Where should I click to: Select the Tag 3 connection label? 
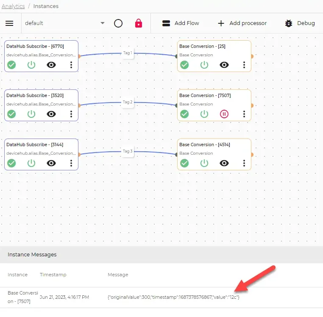point(128,151)
